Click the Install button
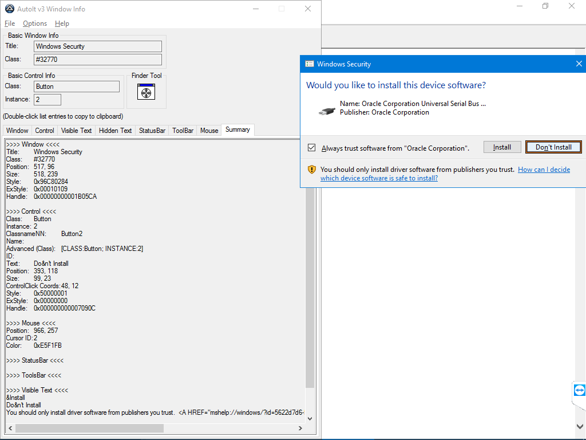The height and width of the screenshot is (440, 586). (502, 147)
